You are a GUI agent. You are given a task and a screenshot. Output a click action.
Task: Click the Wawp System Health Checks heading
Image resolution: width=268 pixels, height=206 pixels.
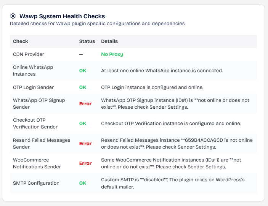click(x=62, y=16)
